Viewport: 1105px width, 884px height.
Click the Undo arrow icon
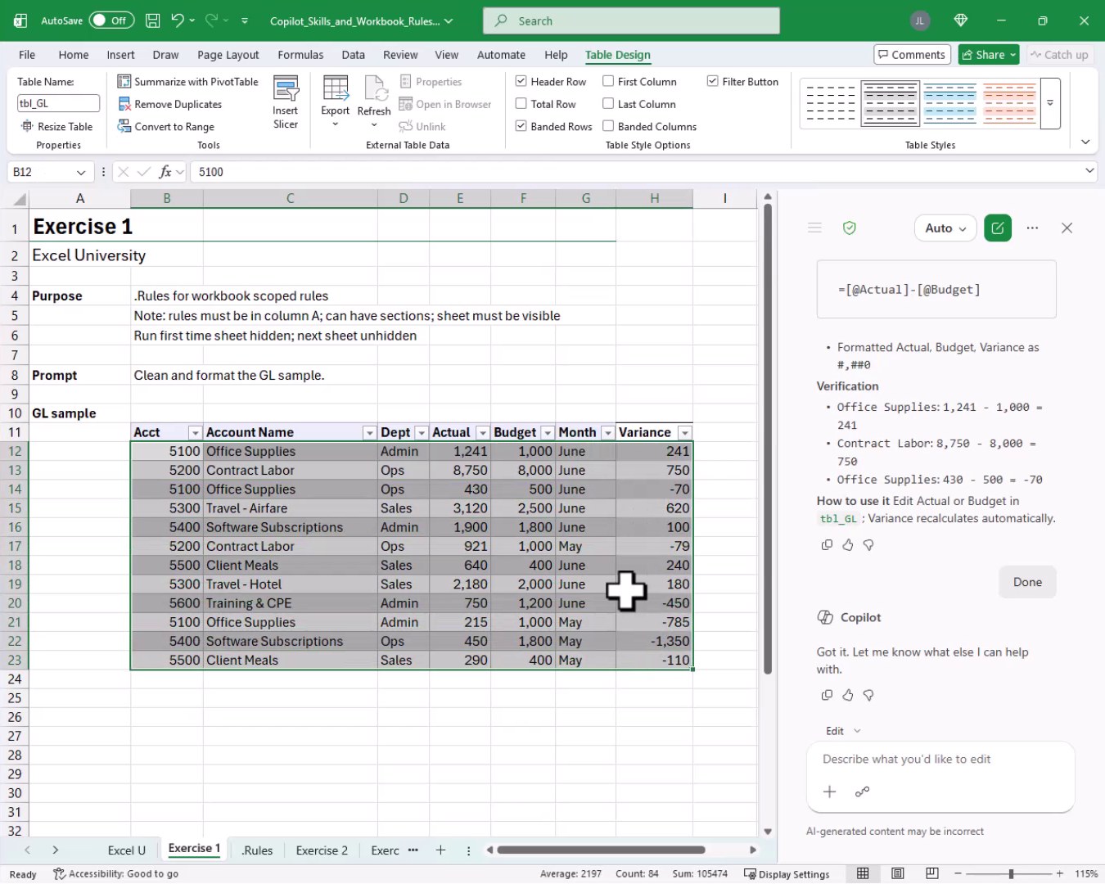[177, 20]
